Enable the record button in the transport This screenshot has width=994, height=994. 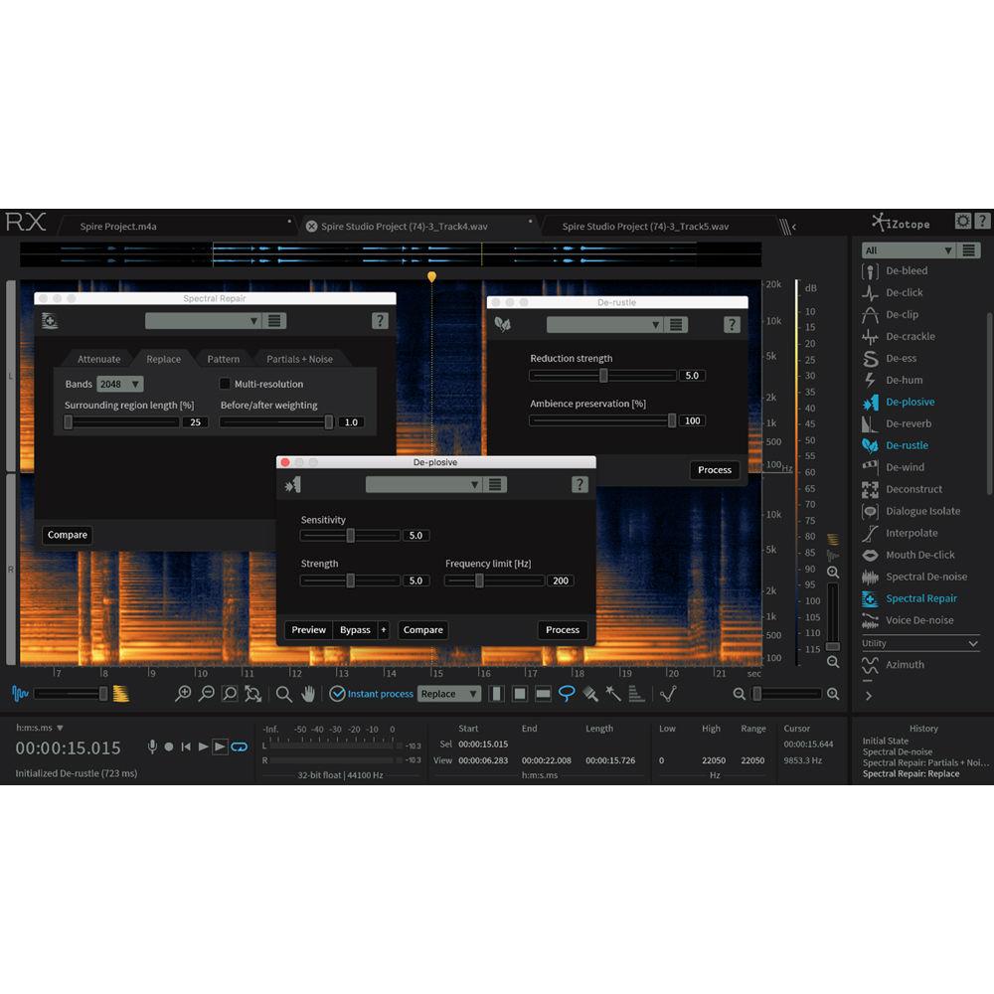[169, 746]
